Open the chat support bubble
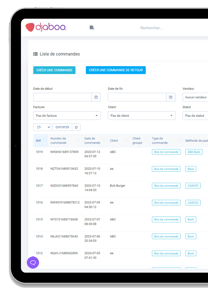 (33, 263)
